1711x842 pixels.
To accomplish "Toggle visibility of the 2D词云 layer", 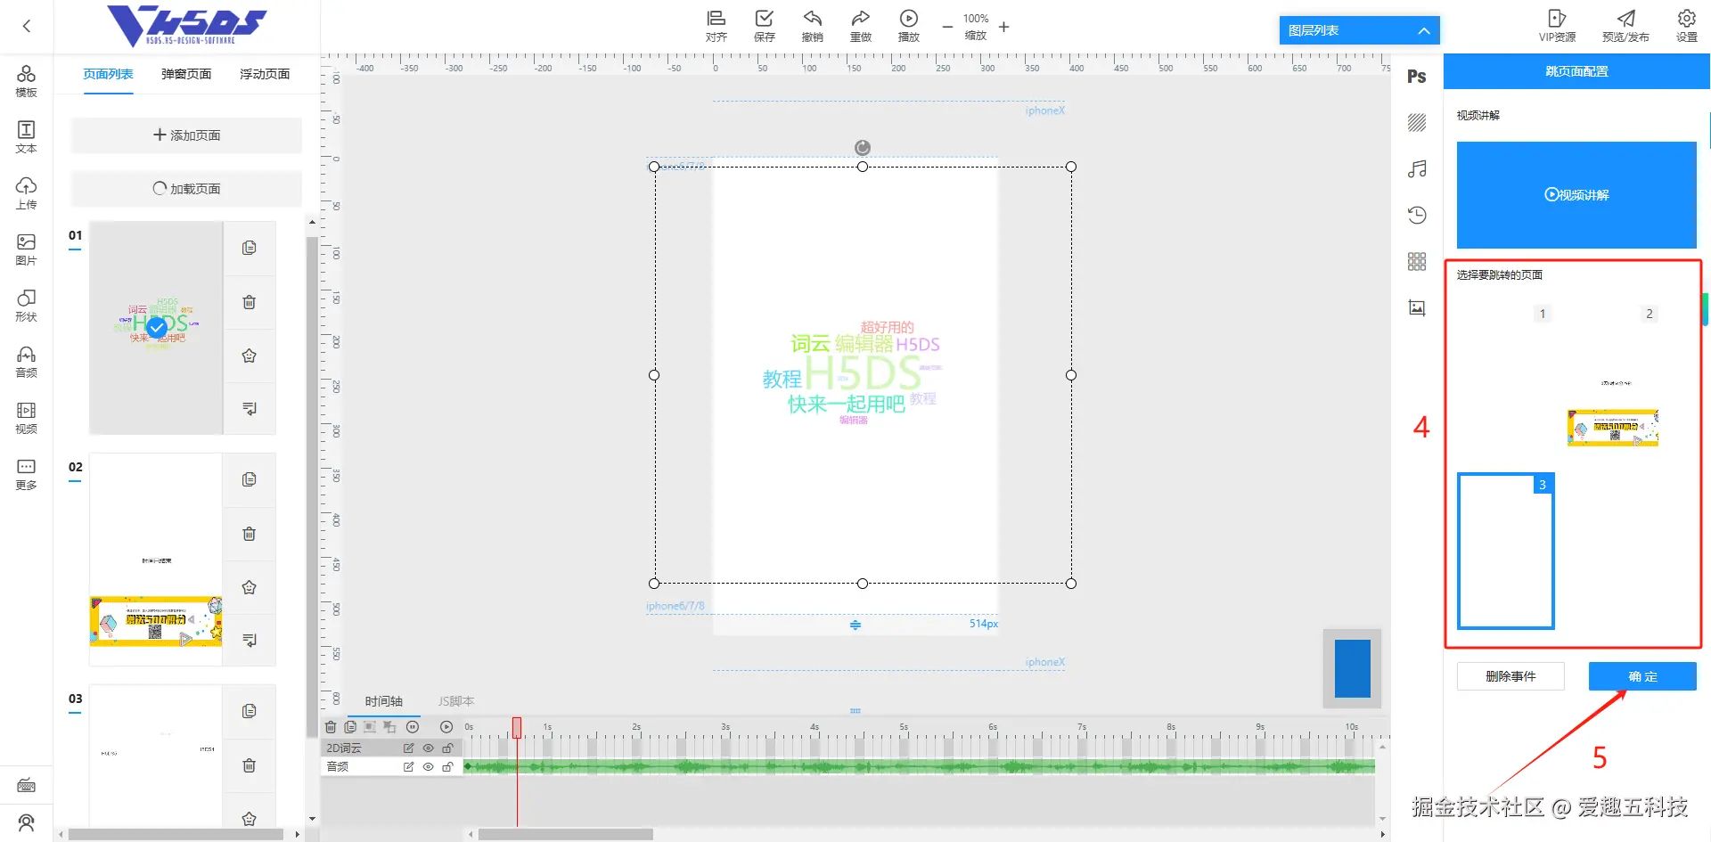I will tap(428, 748).
